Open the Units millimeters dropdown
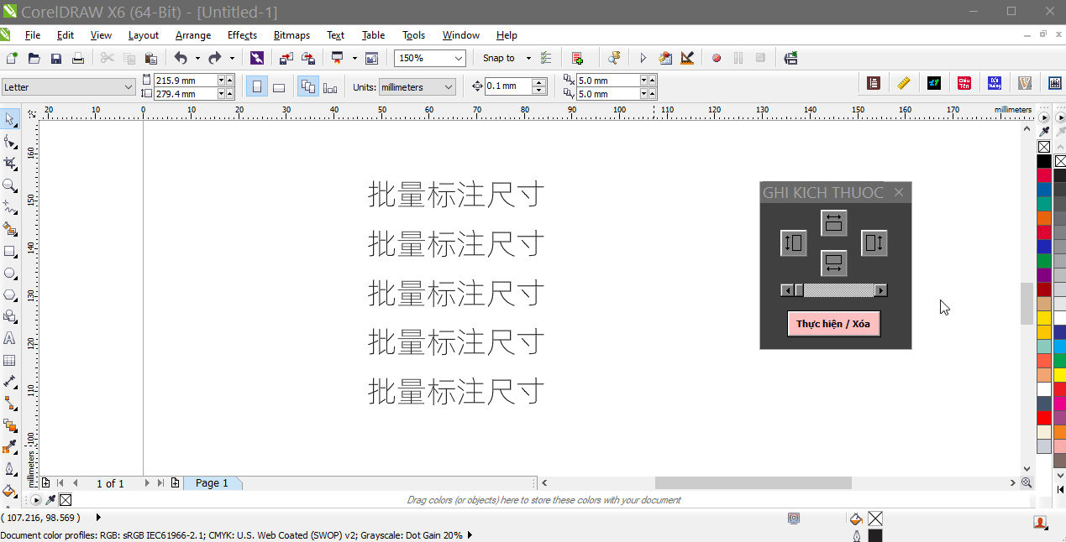This screenshot has width=1066, height=542. [x=449, y=87]
